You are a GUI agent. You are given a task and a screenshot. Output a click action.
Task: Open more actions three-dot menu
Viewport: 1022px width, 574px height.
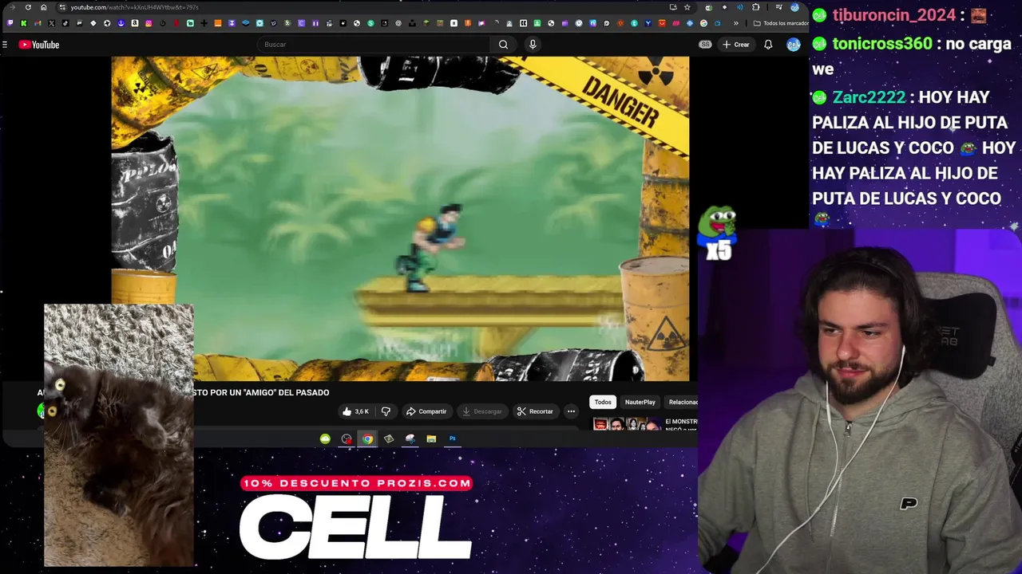571,411
